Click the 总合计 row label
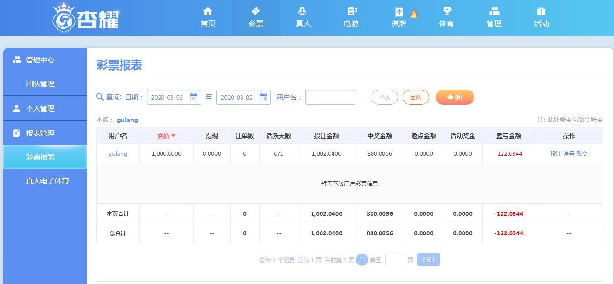Image resolution: width=614 pixels, height=284 pixels. (118, 233)
